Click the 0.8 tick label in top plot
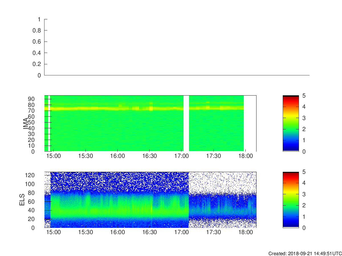 pyautogui.click(x=37, y=30)
